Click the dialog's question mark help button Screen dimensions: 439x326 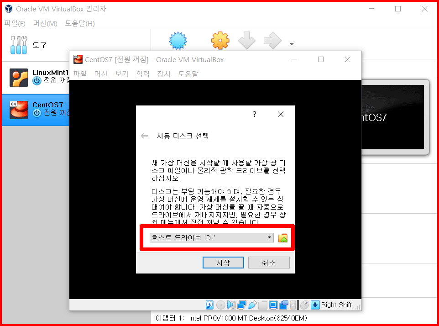coord(255,114)
